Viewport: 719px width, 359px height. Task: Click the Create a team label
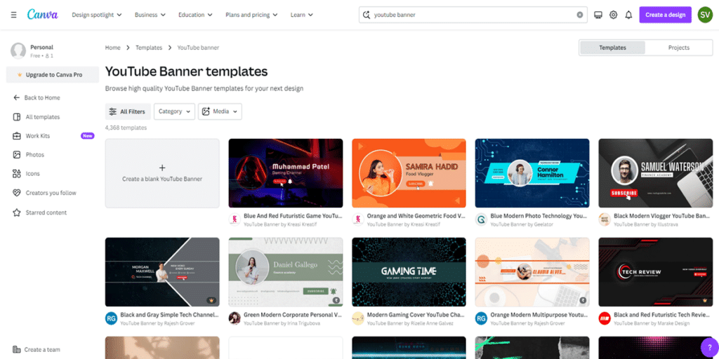43,349
